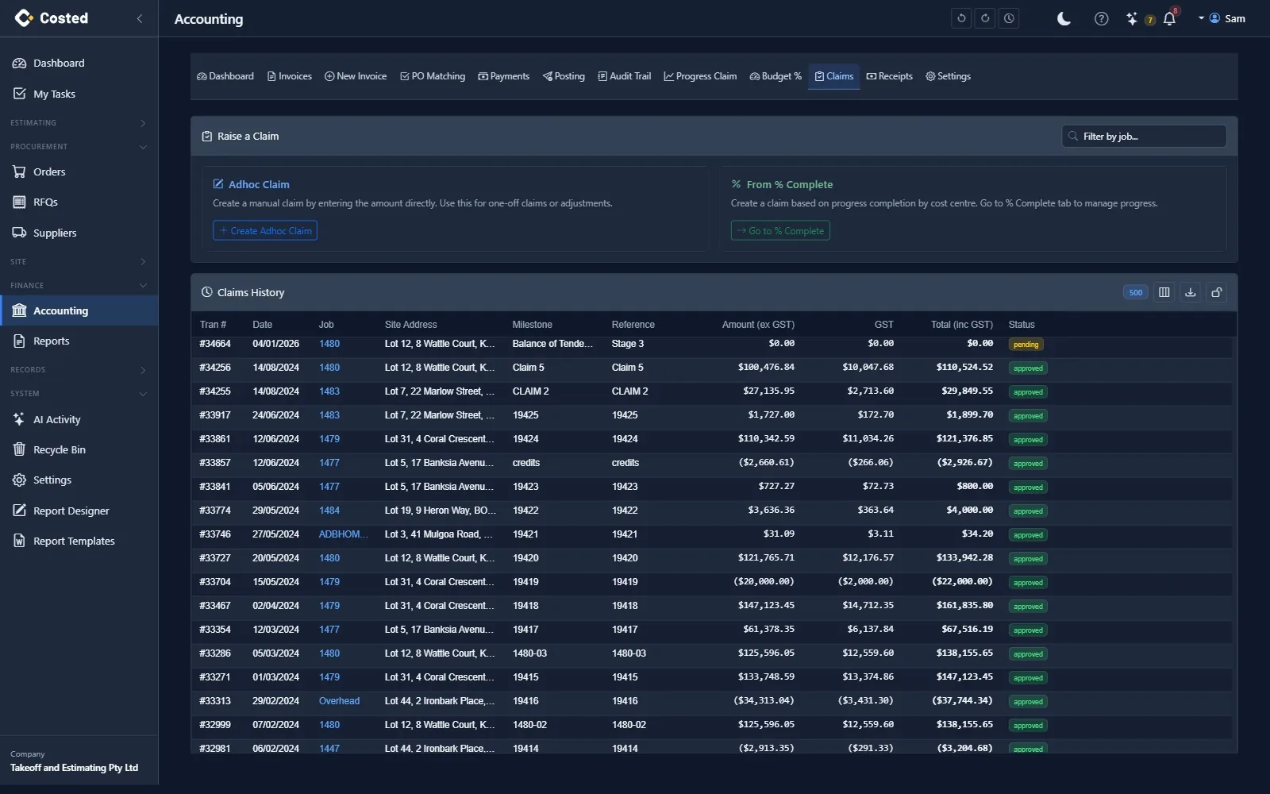
Task: Click the undo icon in top bar
Action: point(961,18)
